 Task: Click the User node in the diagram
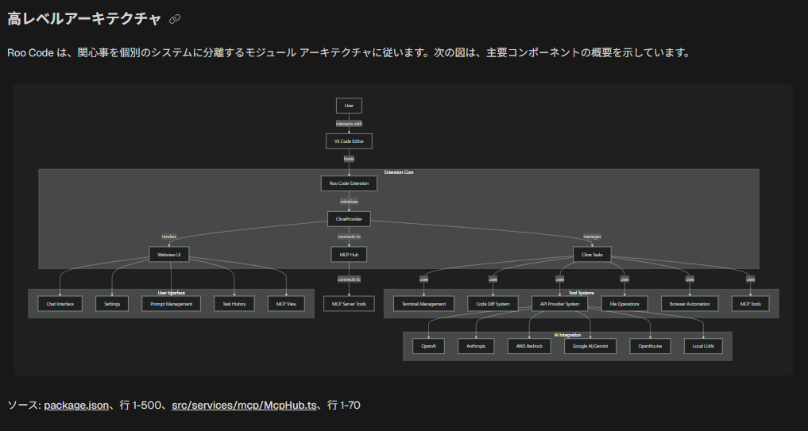point(349,106)
